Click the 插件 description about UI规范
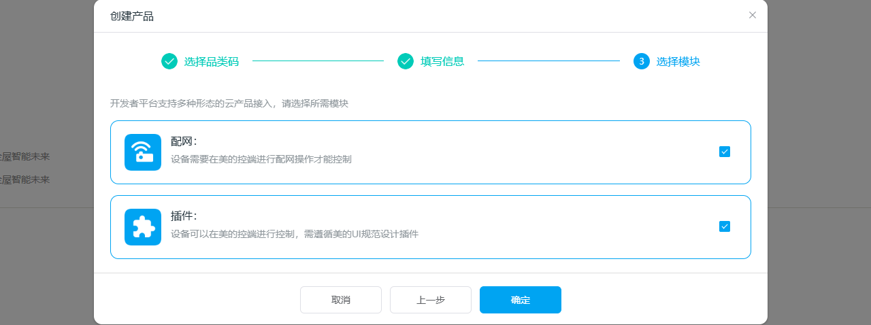871x325 pixels. click(x=294, y=234)
